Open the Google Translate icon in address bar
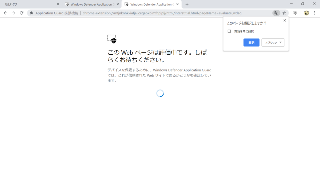Image resolution: width=320 pixels, height=170 pixels. (276, 13)
